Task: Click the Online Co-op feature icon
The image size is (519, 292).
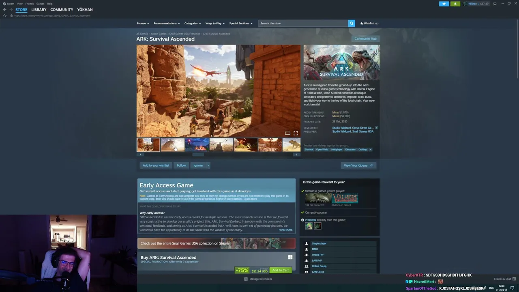Action: (307, 266)
